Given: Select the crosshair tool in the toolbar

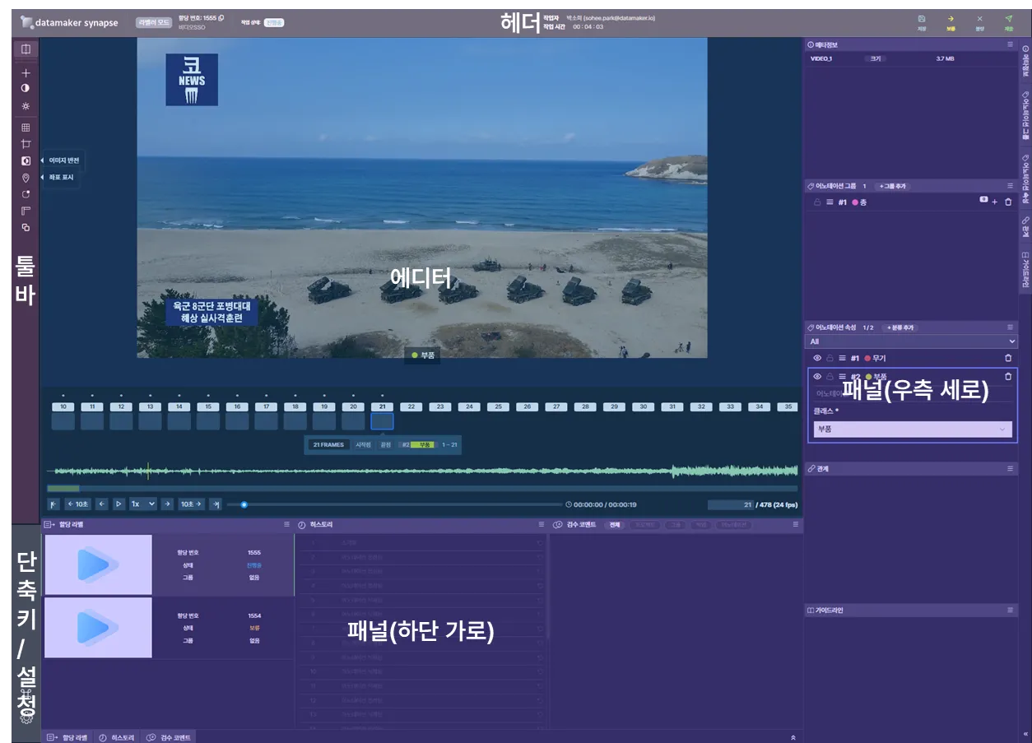Looking at the screenshot, I should [26, 73].
